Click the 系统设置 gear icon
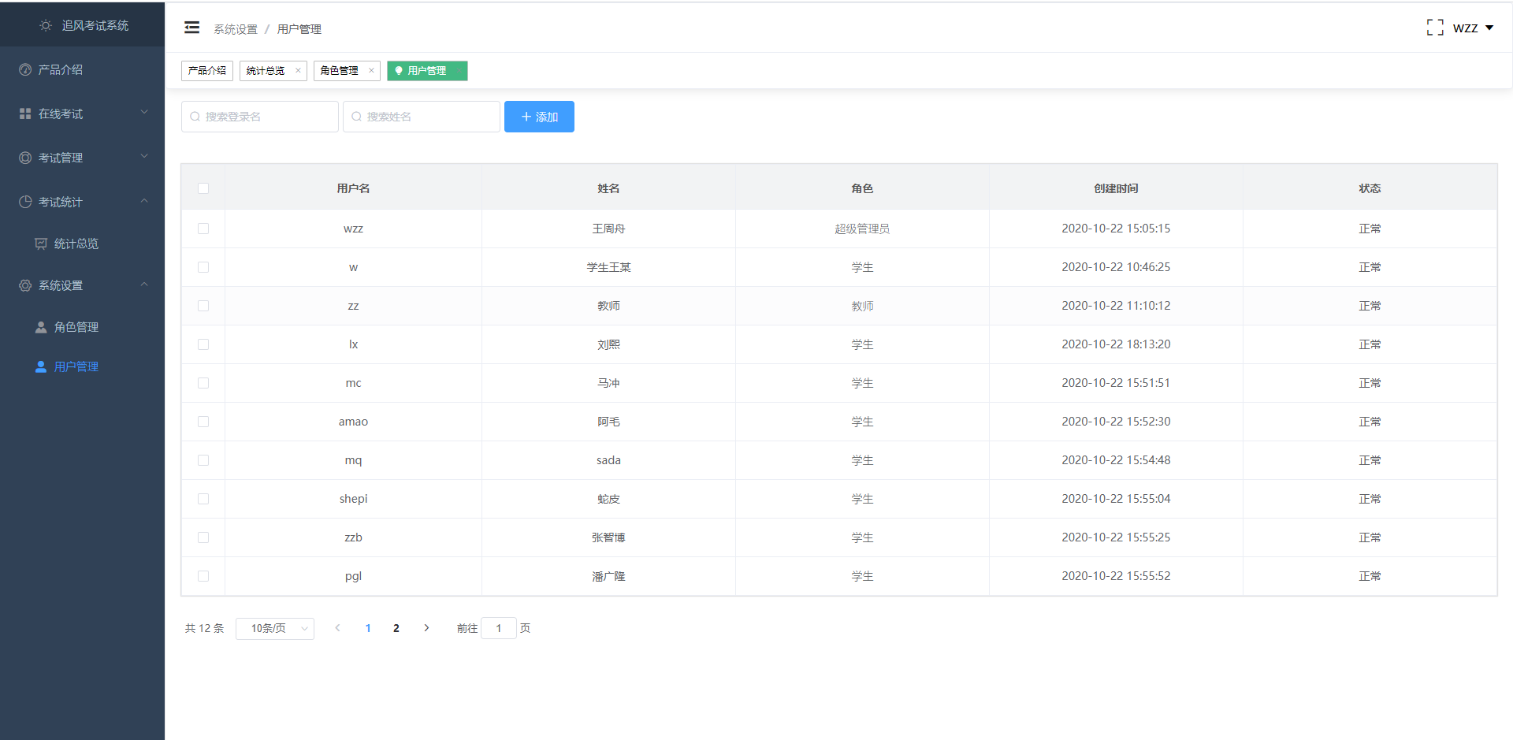Screen dimensions: 1513x740 (25, 285)
